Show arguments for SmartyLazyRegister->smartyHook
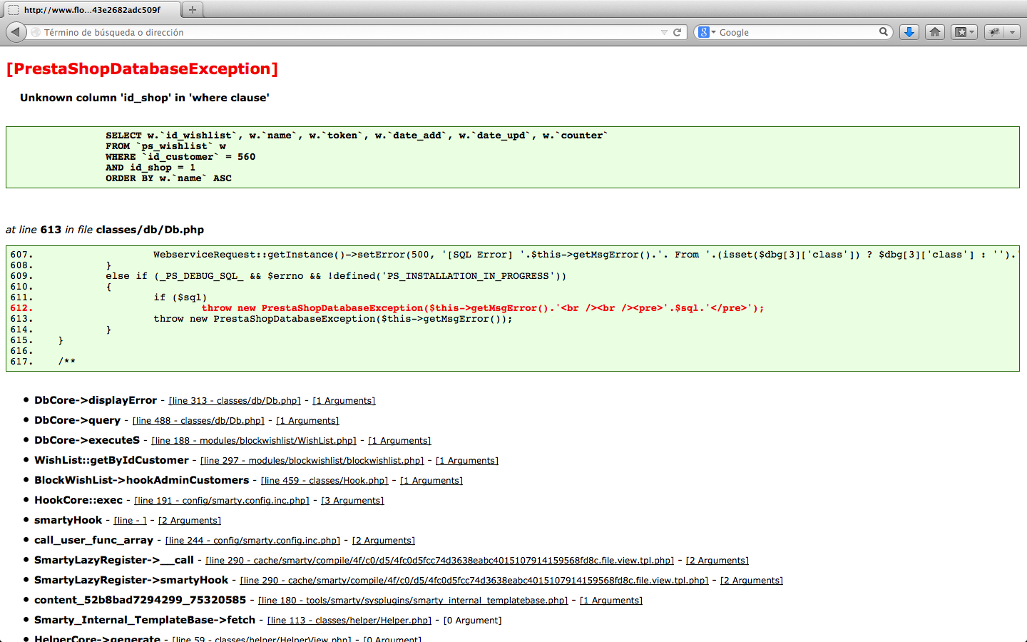 click(752, 581)
